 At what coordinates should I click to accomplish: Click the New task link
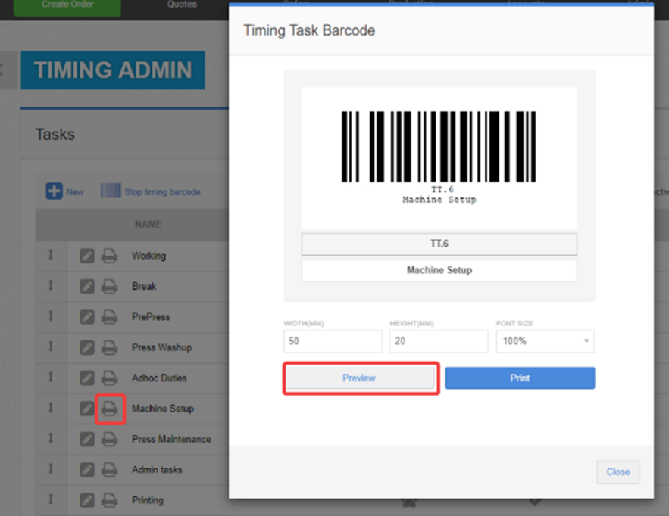[75, 192]
